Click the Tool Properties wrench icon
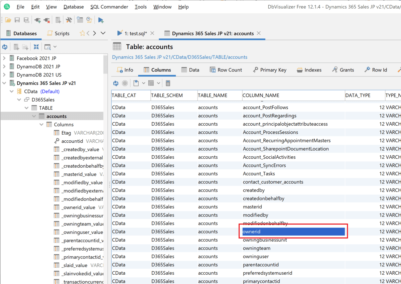The height and width of the screenshot is (284, 401). point(69,20)
